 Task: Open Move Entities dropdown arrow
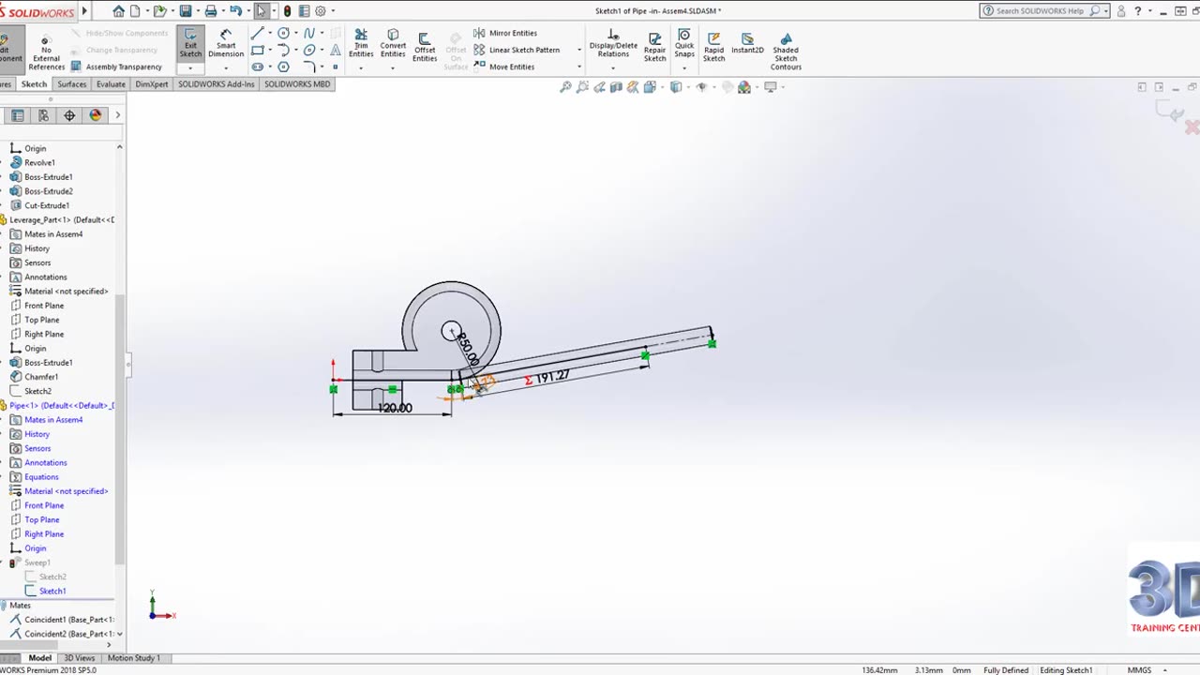click(x=578, y=67)
